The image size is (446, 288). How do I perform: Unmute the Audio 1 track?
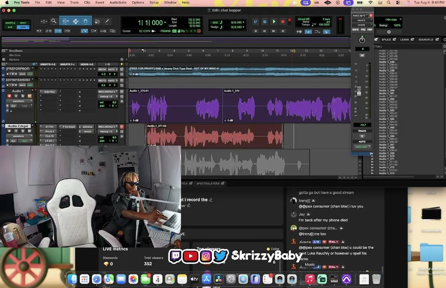(x=29, y=96)
